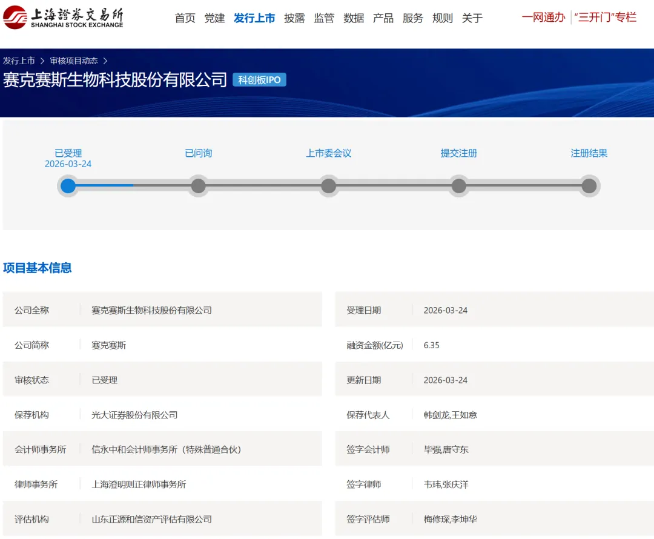Open the 党建 menu item
Image resolution: width=654 pixels, height=539 pixels.
point(214,18)
